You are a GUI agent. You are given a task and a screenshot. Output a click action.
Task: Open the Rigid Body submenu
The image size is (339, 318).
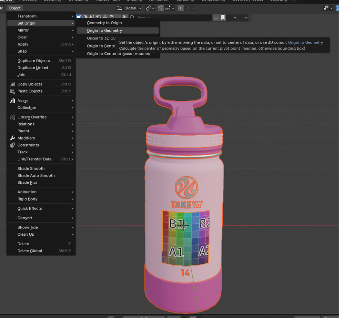41,199
